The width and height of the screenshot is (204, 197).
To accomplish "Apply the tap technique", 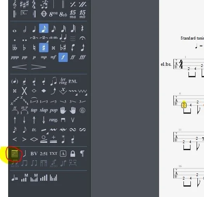I will [34, 110].
